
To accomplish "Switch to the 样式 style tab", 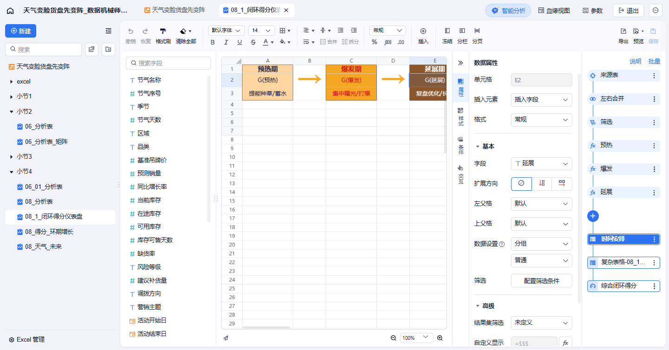I will (x=460, y=117).
